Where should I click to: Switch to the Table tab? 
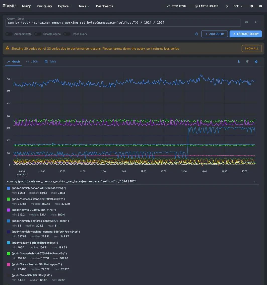50,62
